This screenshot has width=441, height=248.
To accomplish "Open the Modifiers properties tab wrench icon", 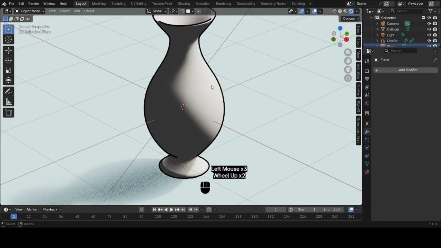I will pos(367,132).
